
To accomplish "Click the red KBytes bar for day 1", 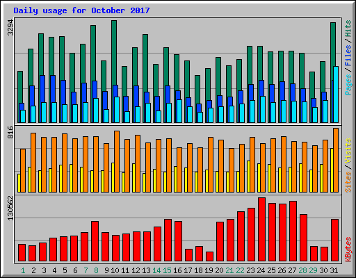I will (x=22, y=253).
